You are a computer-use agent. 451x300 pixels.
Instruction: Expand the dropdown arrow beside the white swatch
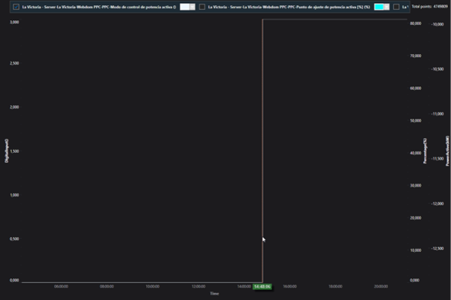point(194,7)
